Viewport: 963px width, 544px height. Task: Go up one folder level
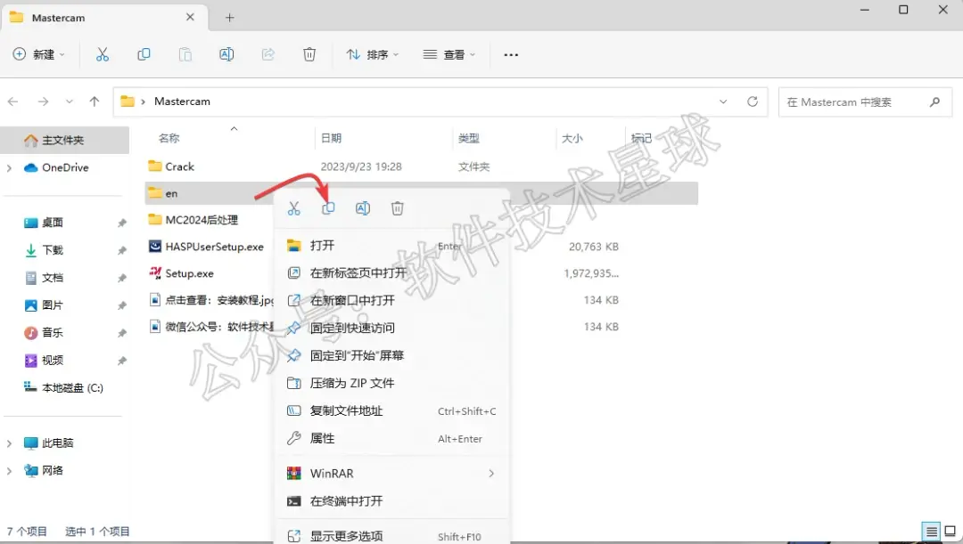pyautogui.click(x=94, y=101)
